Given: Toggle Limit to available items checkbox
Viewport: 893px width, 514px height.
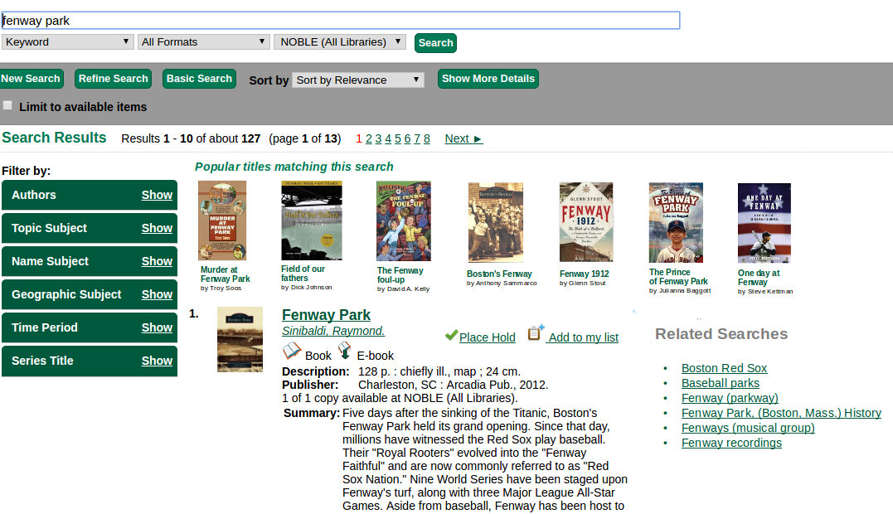Looking at the screenshot, I should (7, 106).
